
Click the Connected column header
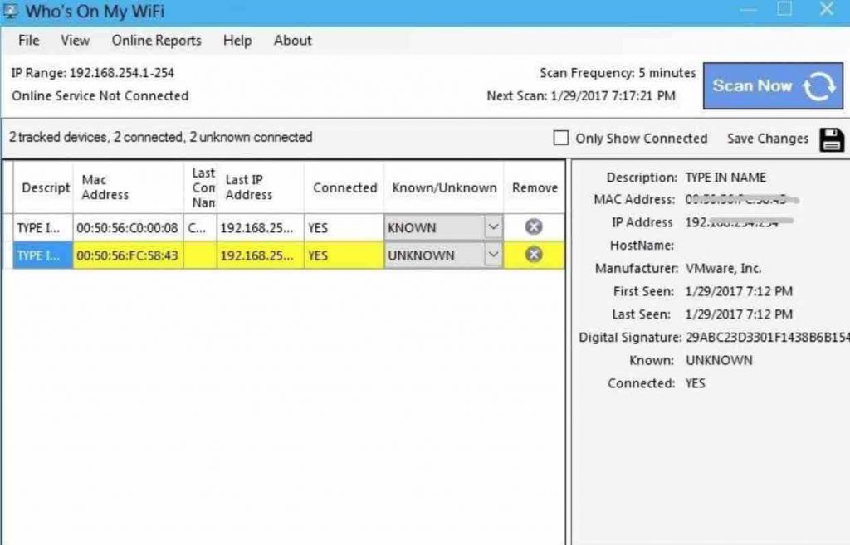pos(343,187)
